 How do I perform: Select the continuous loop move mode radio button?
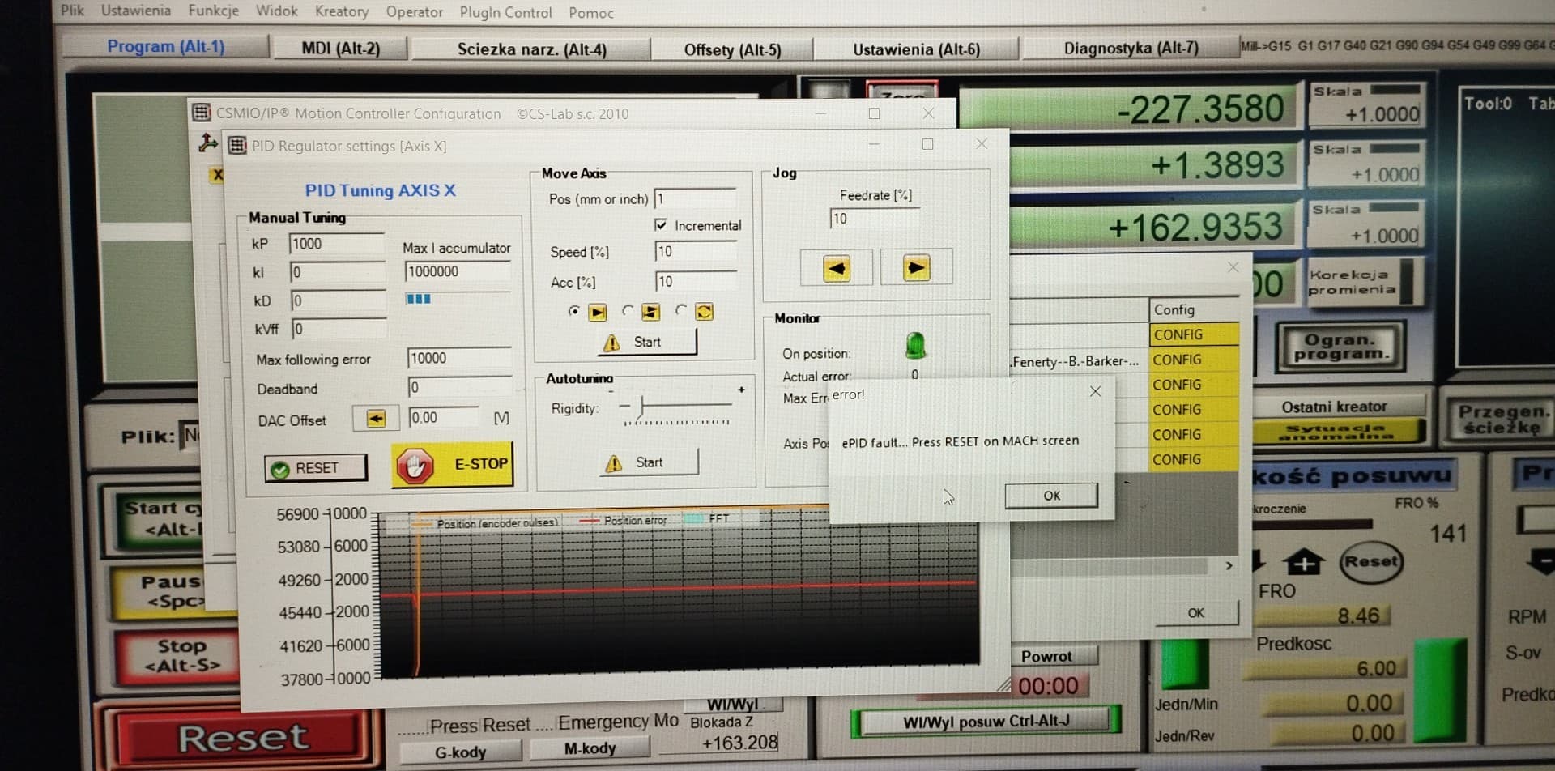click(681, 311)
